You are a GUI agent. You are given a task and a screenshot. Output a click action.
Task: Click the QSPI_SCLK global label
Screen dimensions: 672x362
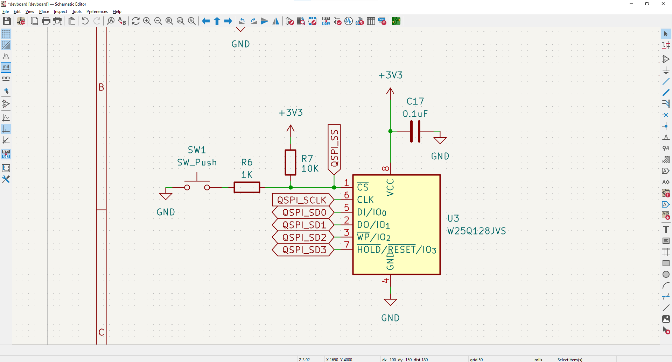(x=302, y=200)
